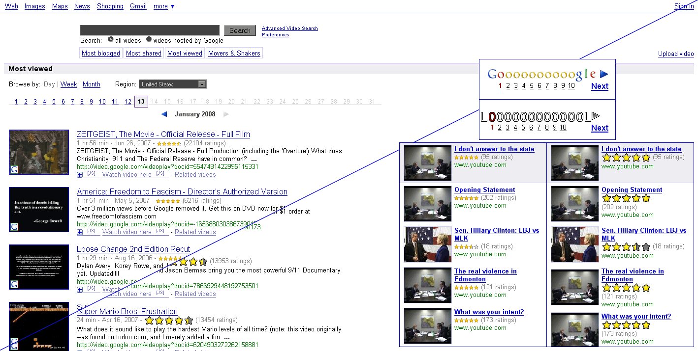
Task: Open the ZEITGEIST video thumbnail
Action: click(x=39, y=152)
